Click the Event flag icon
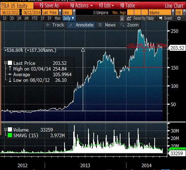Screen dimensions: 186x170 [x=161, y=18]
